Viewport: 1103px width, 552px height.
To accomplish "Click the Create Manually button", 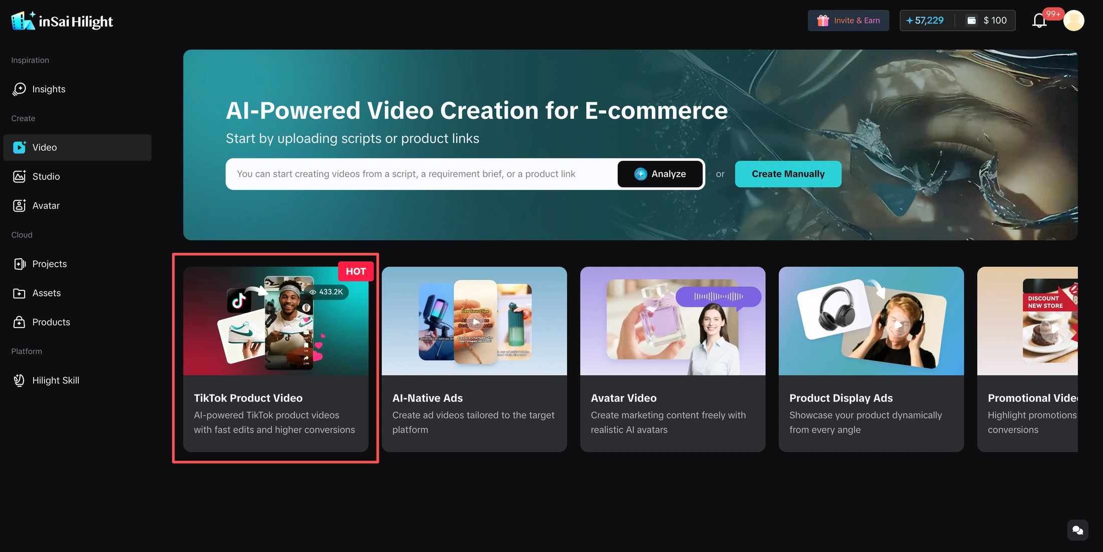I will point(788,174).
